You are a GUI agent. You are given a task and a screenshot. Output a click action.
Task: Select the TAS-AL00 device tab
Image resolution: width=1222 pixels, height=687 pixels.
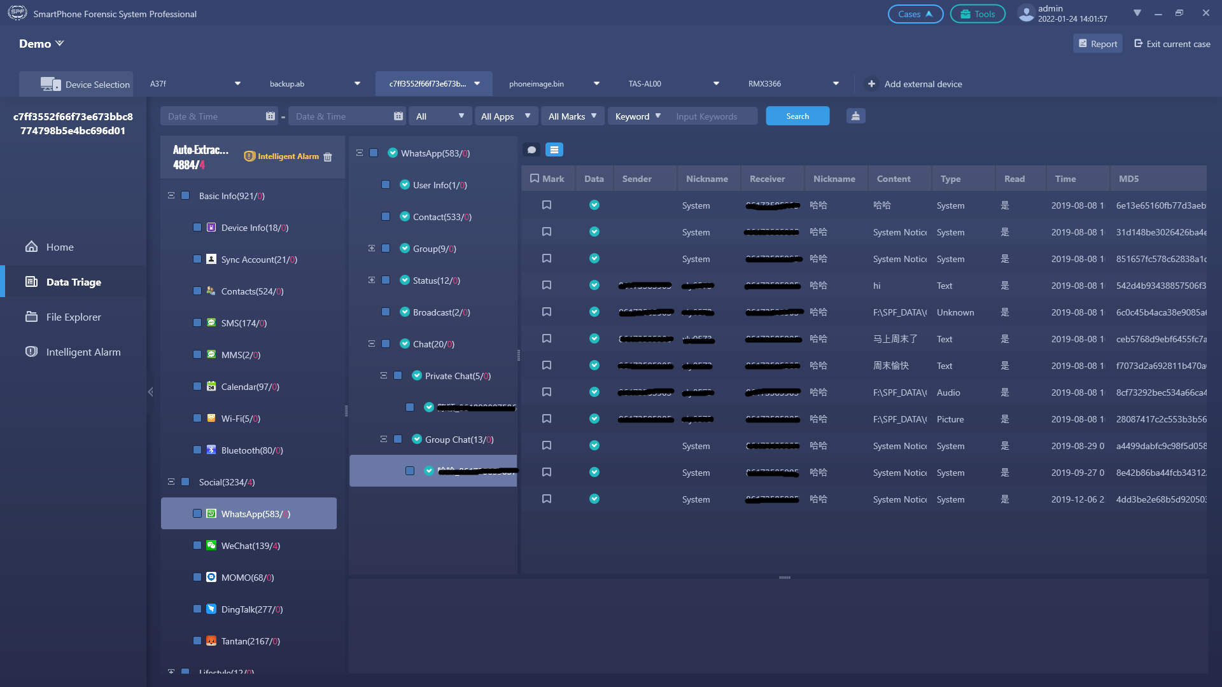coord(674,84)
